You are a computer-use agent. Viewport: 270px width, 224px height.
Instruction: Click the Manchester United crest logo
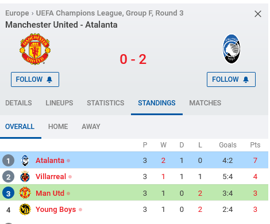click(35, 49)
